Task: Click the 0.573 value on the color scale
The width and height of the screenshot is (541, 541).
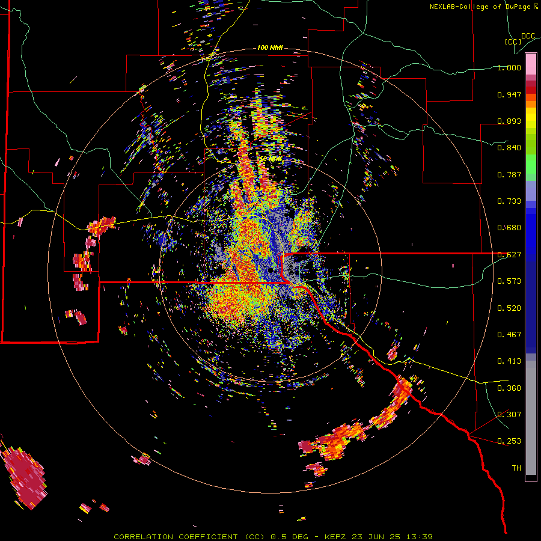Action: [x=509, y=281]
